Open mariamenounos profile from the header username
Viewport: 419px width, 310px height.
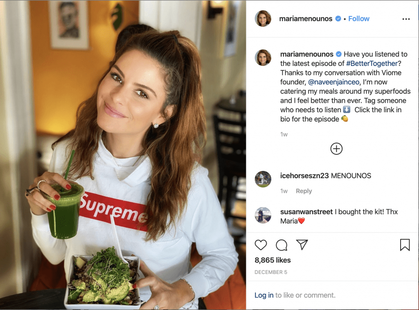306,18
